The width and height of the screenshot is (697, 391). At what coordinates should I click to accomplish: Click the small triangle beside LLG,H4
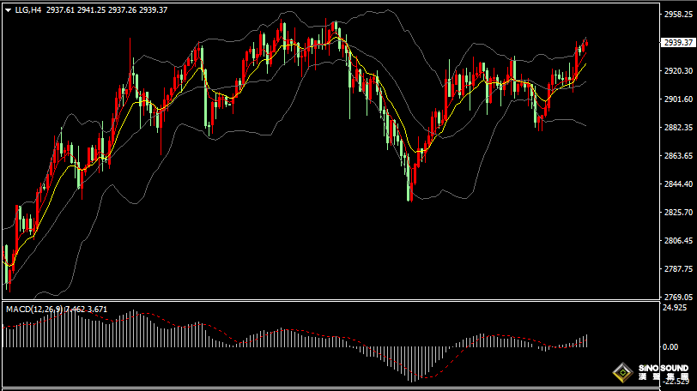8,10
